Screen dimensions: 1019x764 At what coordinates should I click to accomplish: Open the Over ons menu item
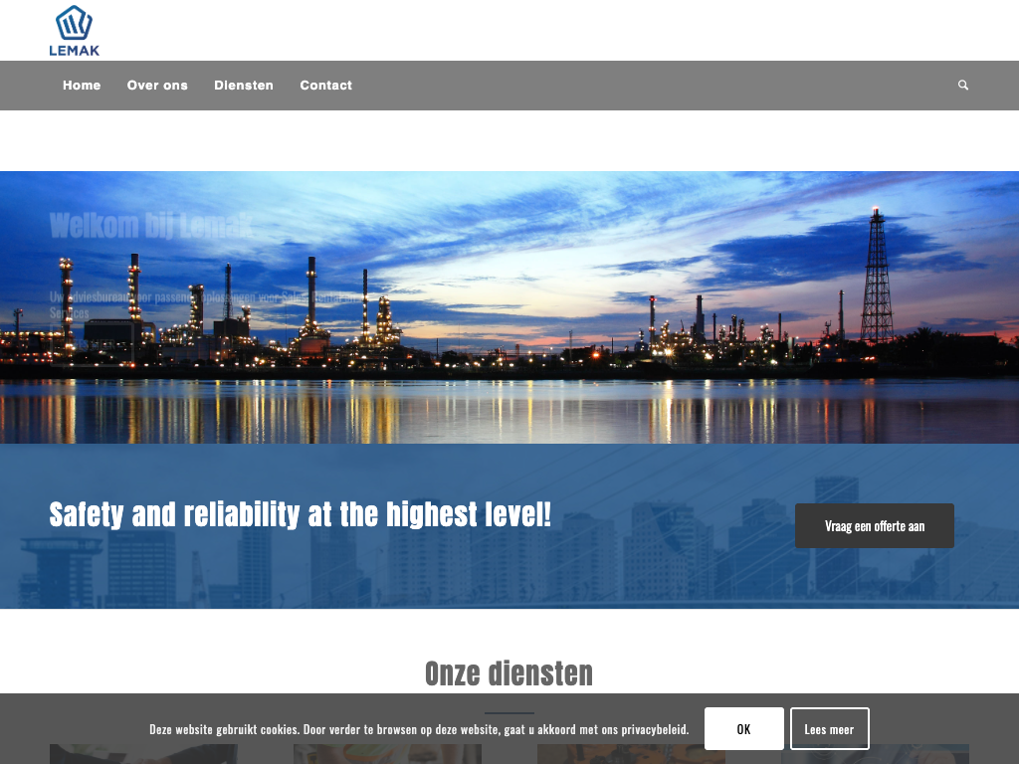157,86
